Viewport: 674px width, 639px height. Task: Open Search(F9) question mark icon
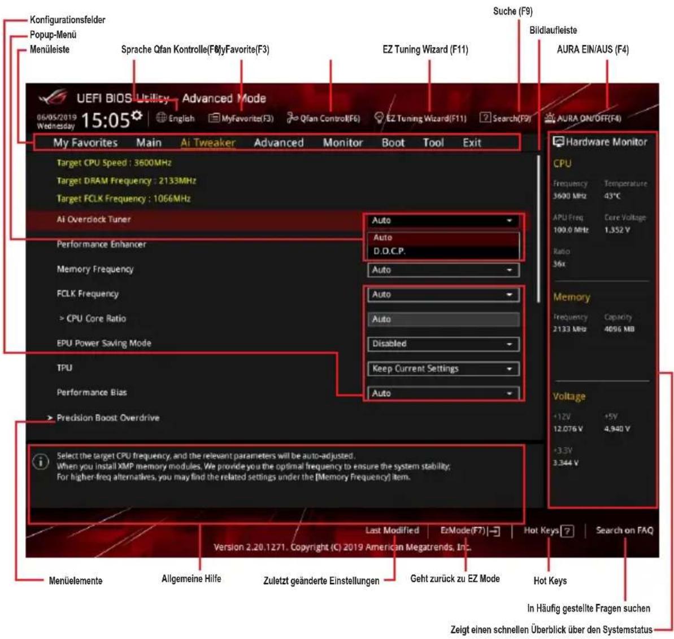tap(485, 117)
